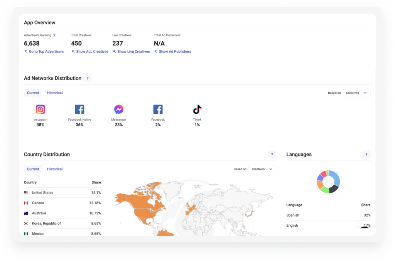Go to Top Advertisers
395x261 pixels.
[x=44, y=52]
